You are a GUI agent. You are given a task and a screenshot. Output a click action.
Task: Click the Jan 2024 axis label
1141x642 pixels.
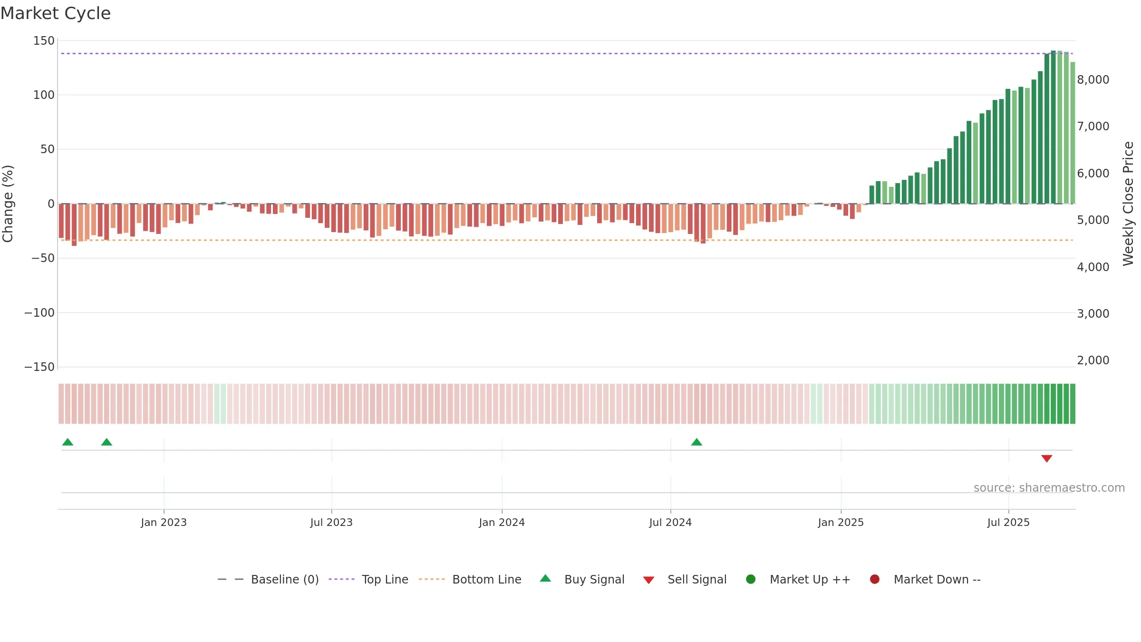502,523
